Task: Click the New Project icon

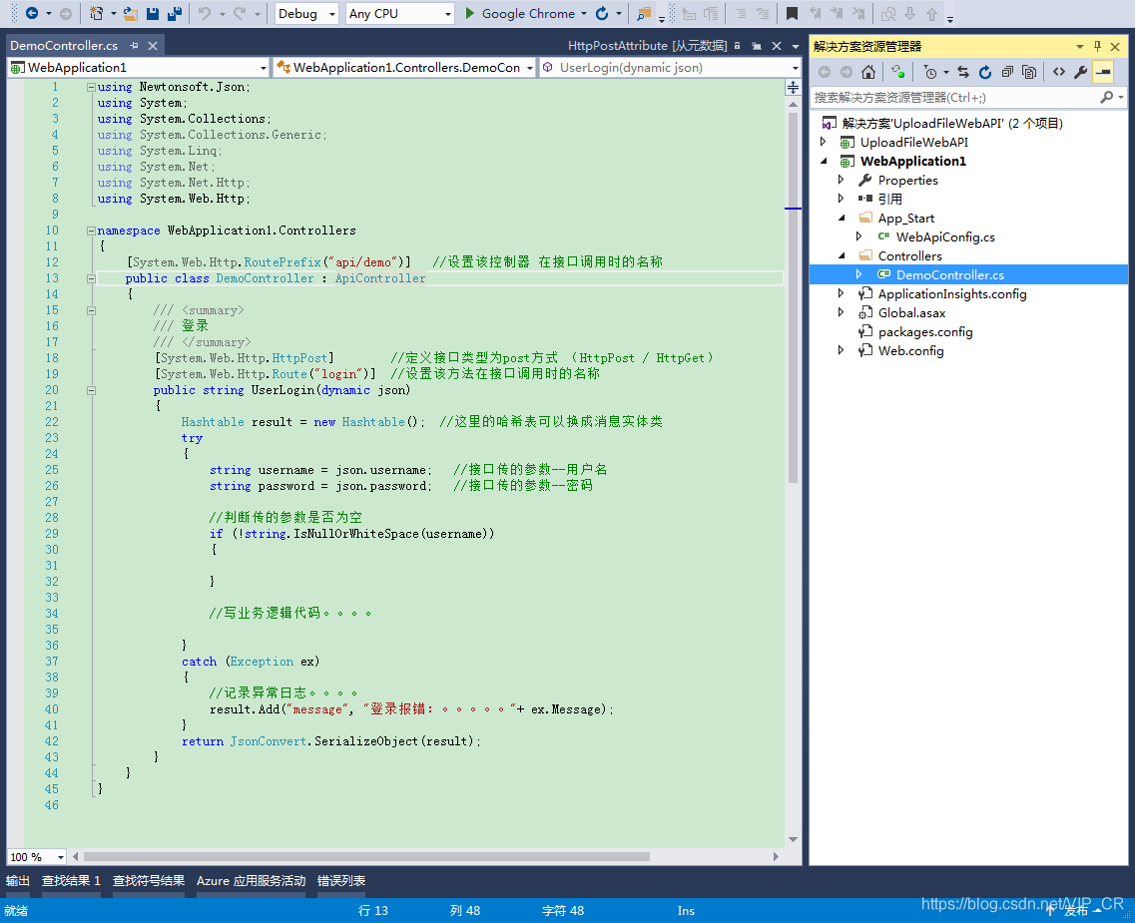Action: [x=96, y=13]
